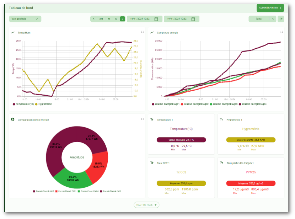This screenshot has width=295, height=219.
Task: Click the chart icon on Compteurs energie widget
Action: (x=152, y=32)
